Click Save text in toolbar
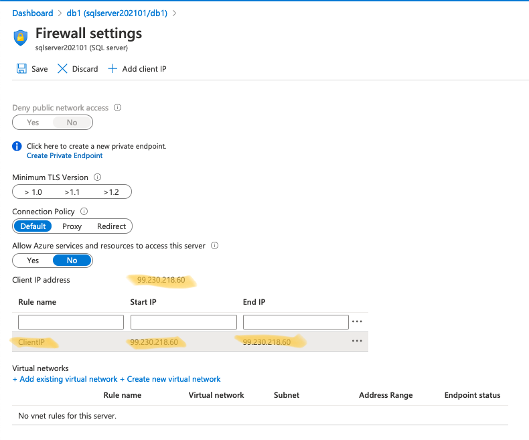The height and width of the screenshot is (440, 529). click(x=40, y=69)
